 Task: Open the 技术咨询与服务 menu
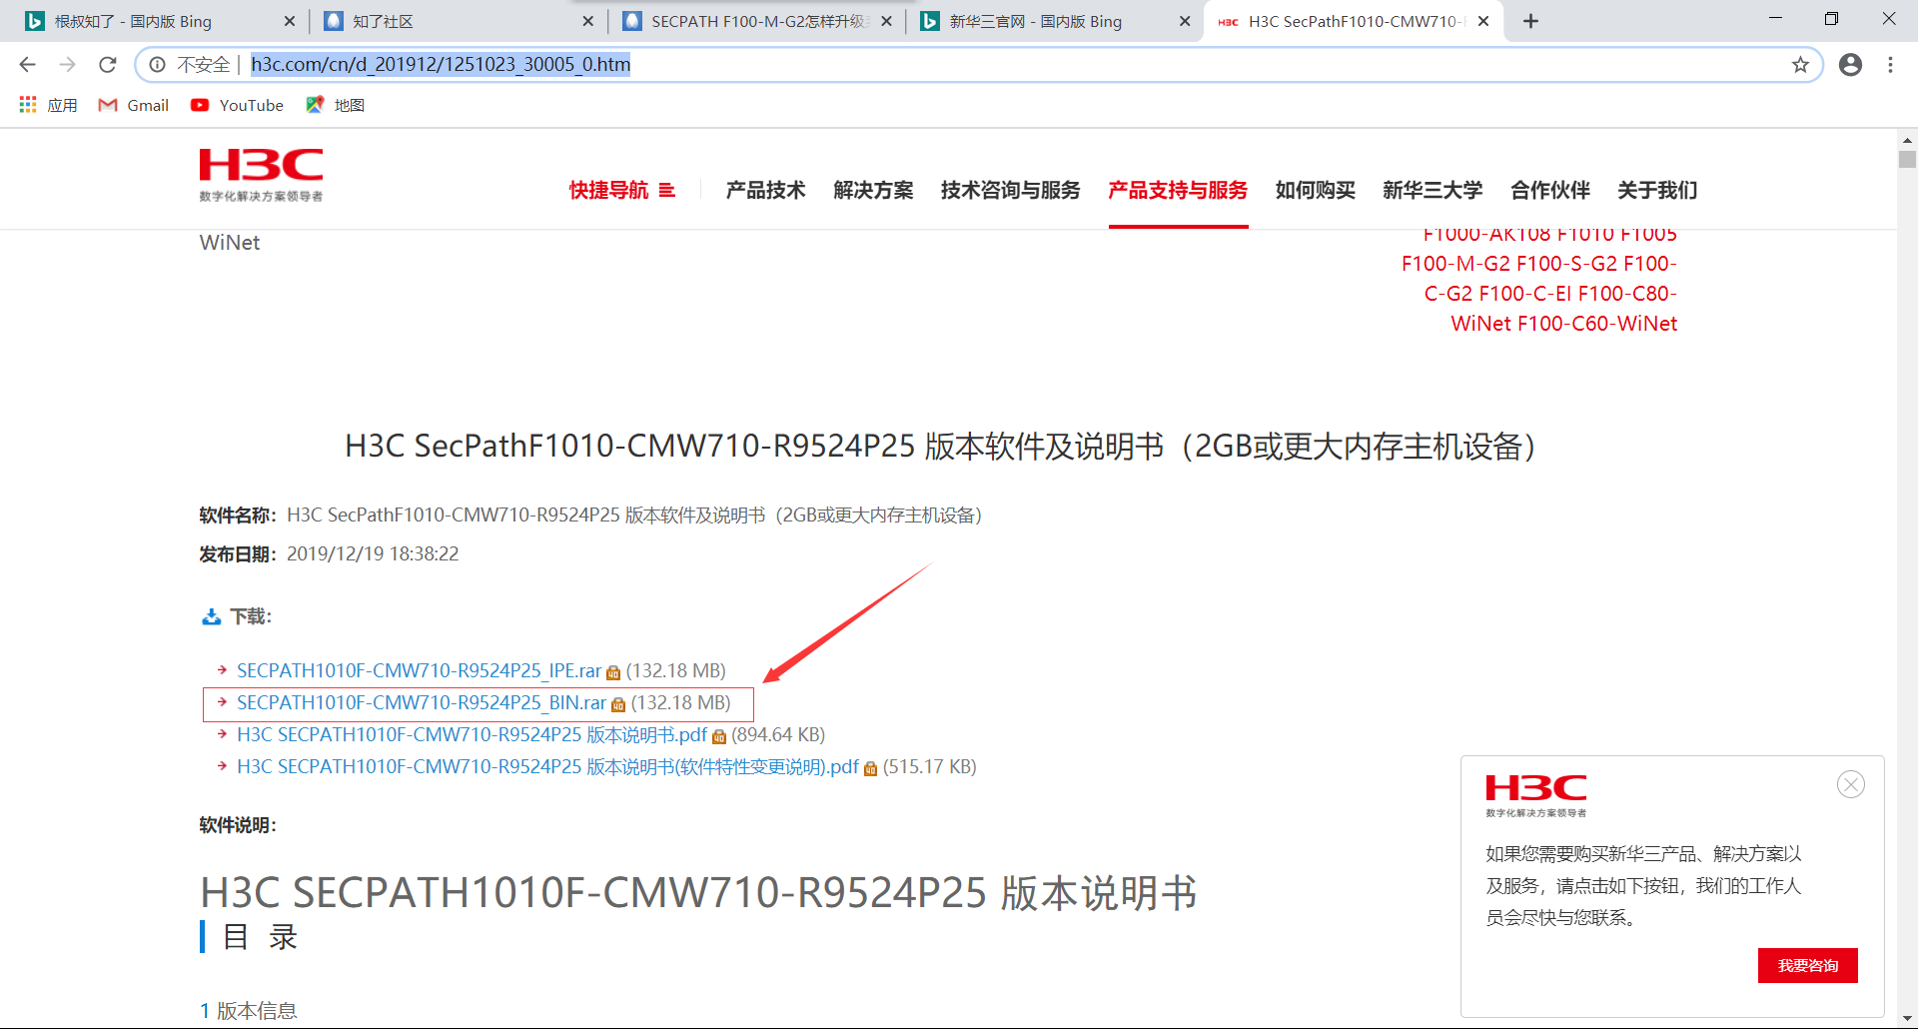click(x=1010, y=190)
